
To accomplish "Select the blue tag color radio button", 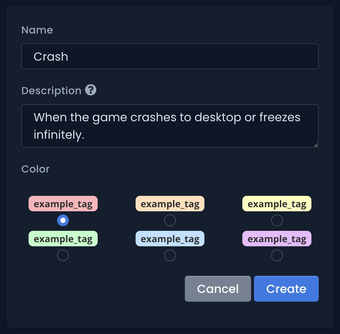I will (x=170, y=255).
